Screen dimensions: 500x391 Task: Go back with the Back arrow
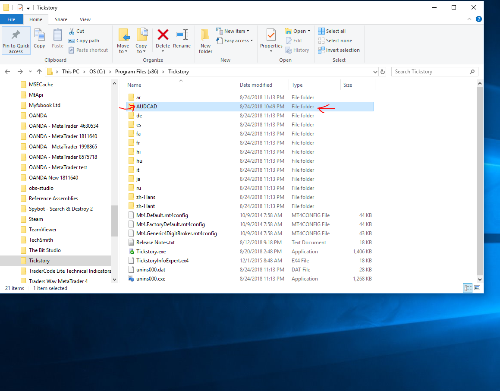point(7,72)
